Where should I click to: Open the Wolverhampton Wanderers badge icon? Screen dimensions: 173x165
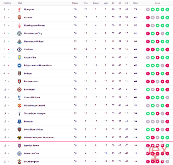point(20,137)
